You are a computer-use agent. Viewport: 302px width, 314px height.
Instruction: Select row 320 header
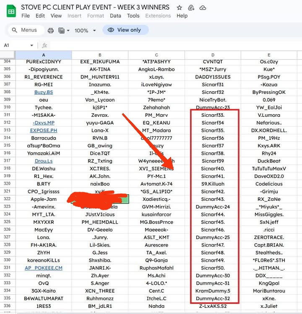tap(7, 184)
